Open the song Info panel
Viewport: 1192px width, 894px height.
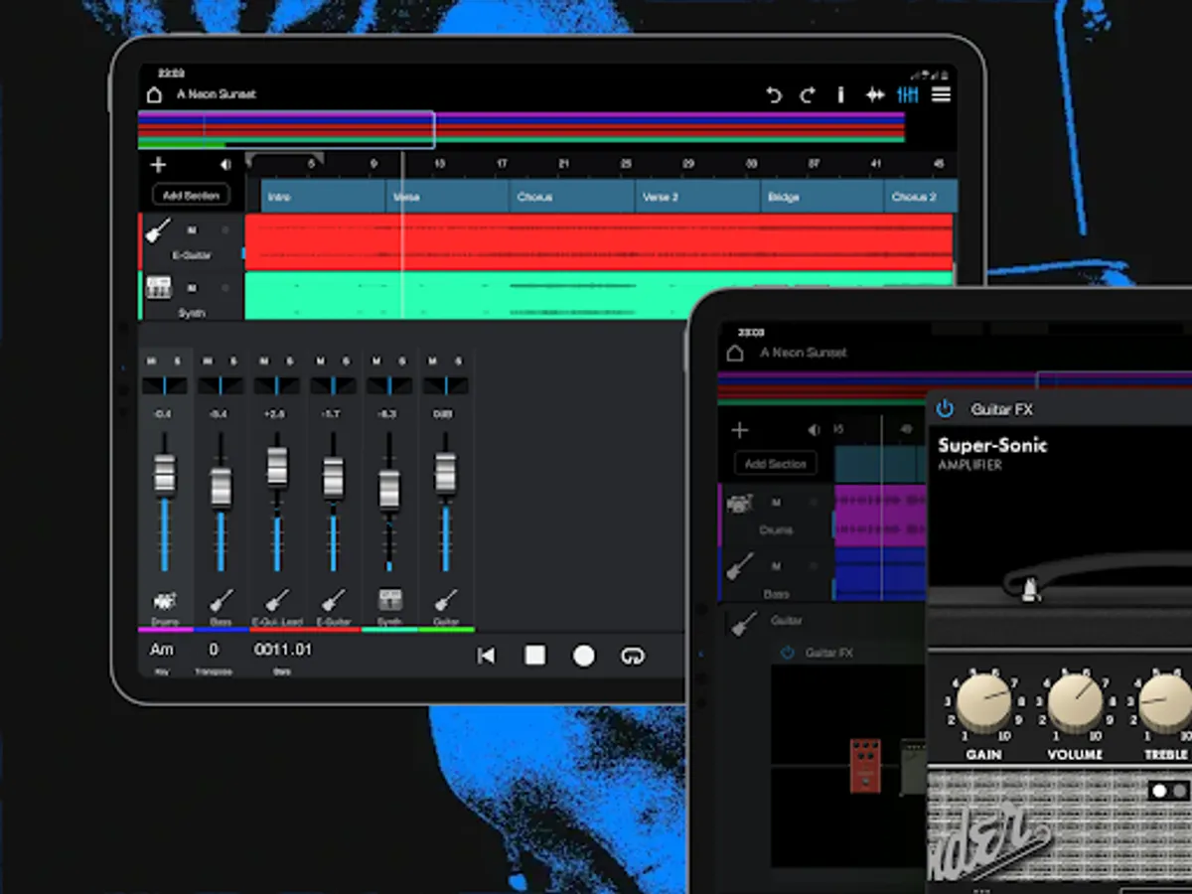[840, 94]
